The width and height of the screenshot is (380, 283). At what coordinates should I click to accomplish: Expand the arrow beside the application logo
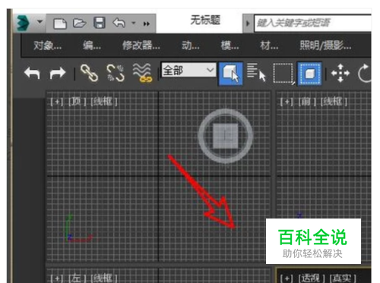[40, 22]
